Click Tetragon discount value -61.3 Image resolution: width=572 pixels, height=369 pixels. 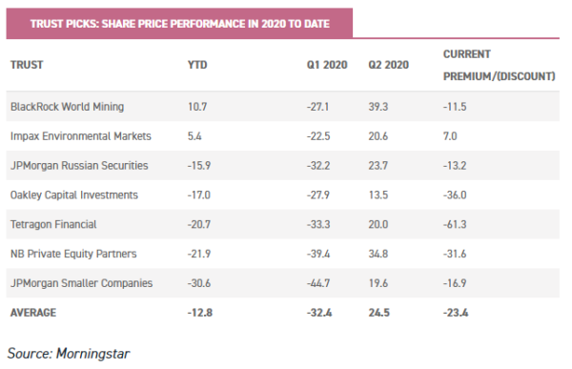pos(455,224)
